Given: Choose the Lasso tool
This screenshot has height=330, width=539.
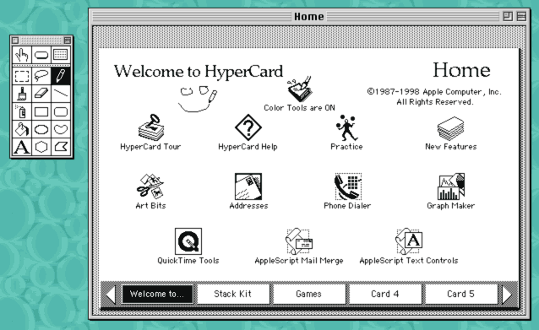Looking at the screenshot, I should point(41,76).
